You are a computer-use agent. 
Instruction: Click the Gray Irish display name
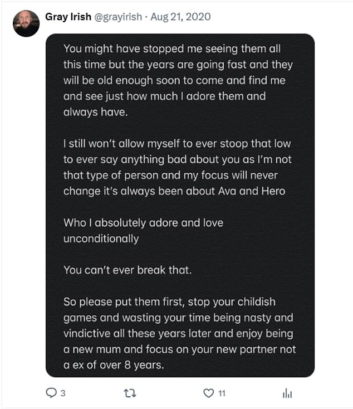click(68, 17)
